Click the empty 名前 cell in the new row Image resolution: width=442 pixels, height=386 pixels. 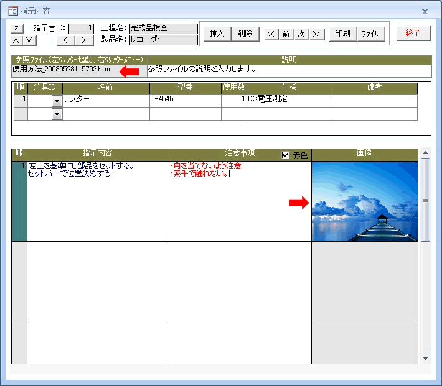tap(106, 114)
